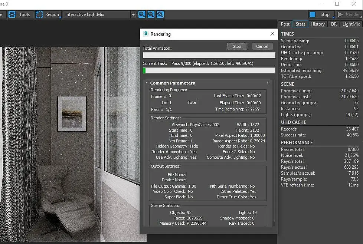
Task: Open the DR tab
Action: pos(334,24)
